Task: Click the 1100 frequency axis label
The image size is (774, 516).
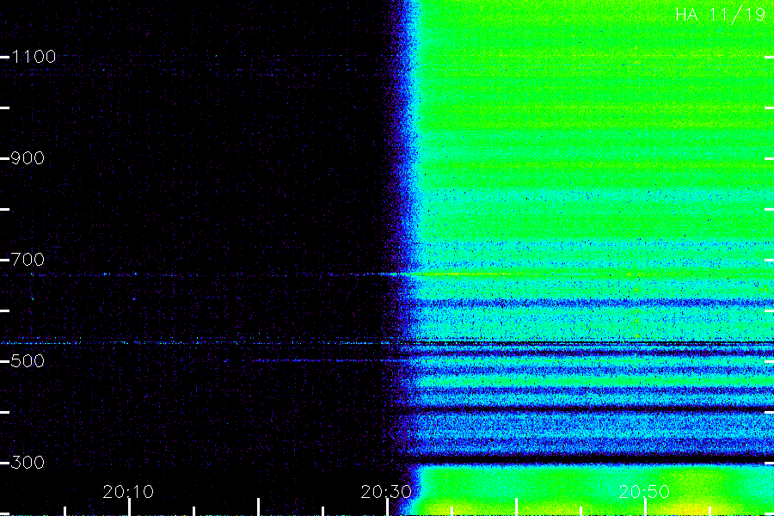Action: pyautogui.click(x=34, y=57)
